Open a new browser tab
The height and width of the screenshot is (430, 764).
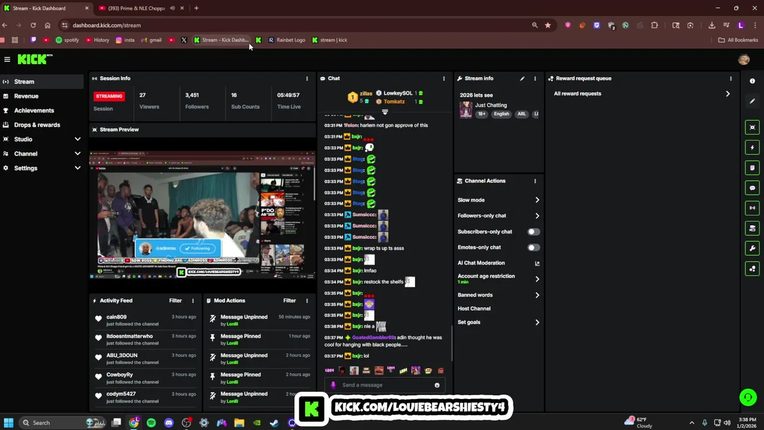(196, 8)
